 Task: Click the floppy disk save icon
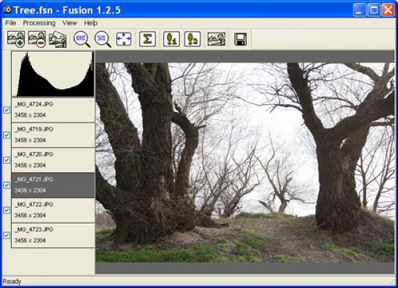pos(240,39)
